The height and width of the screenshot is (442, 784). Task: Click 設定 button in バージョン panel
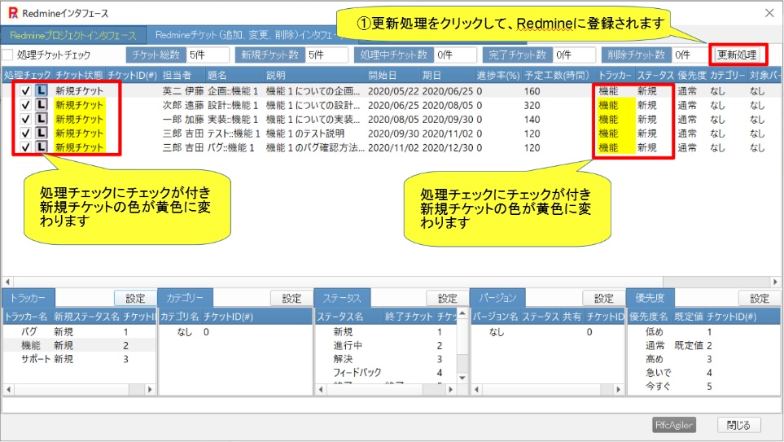click(603, 299)
